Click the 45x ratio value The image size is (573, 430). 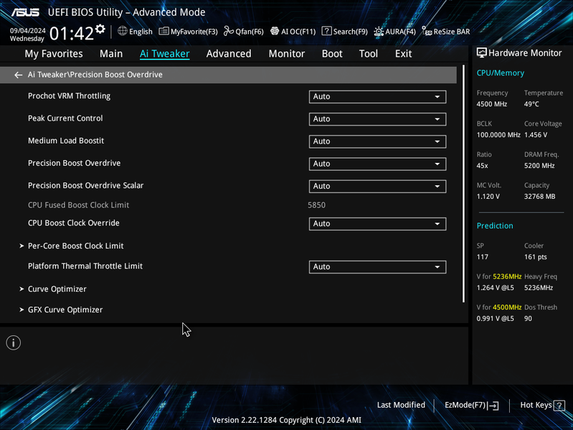(482, 166)
